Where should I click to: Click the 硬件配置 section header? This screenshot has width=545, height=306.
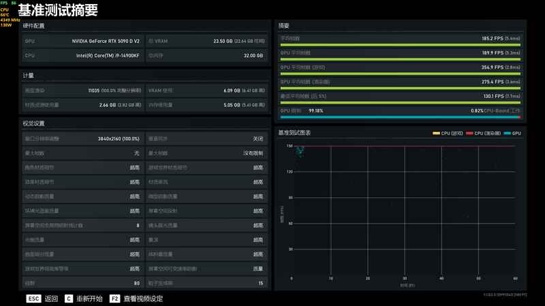[33, 26]
